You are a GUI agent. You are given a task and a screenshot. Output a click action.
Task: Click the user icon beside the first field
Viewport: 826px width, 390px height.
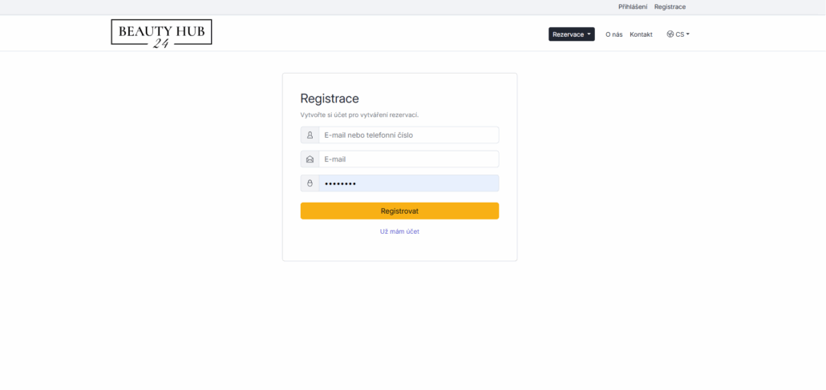310,135
